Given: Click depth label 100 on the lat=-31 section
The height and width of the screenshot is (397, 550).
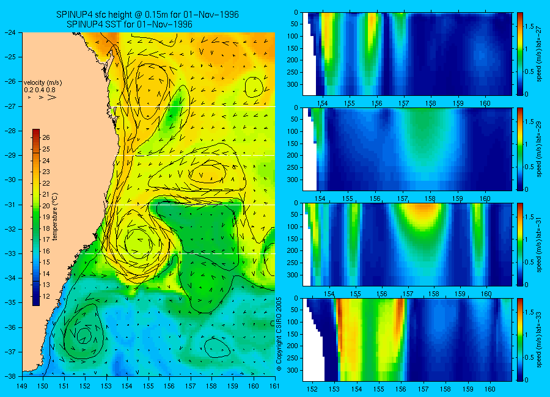Looking at the screenshot, I should point(292,227).
